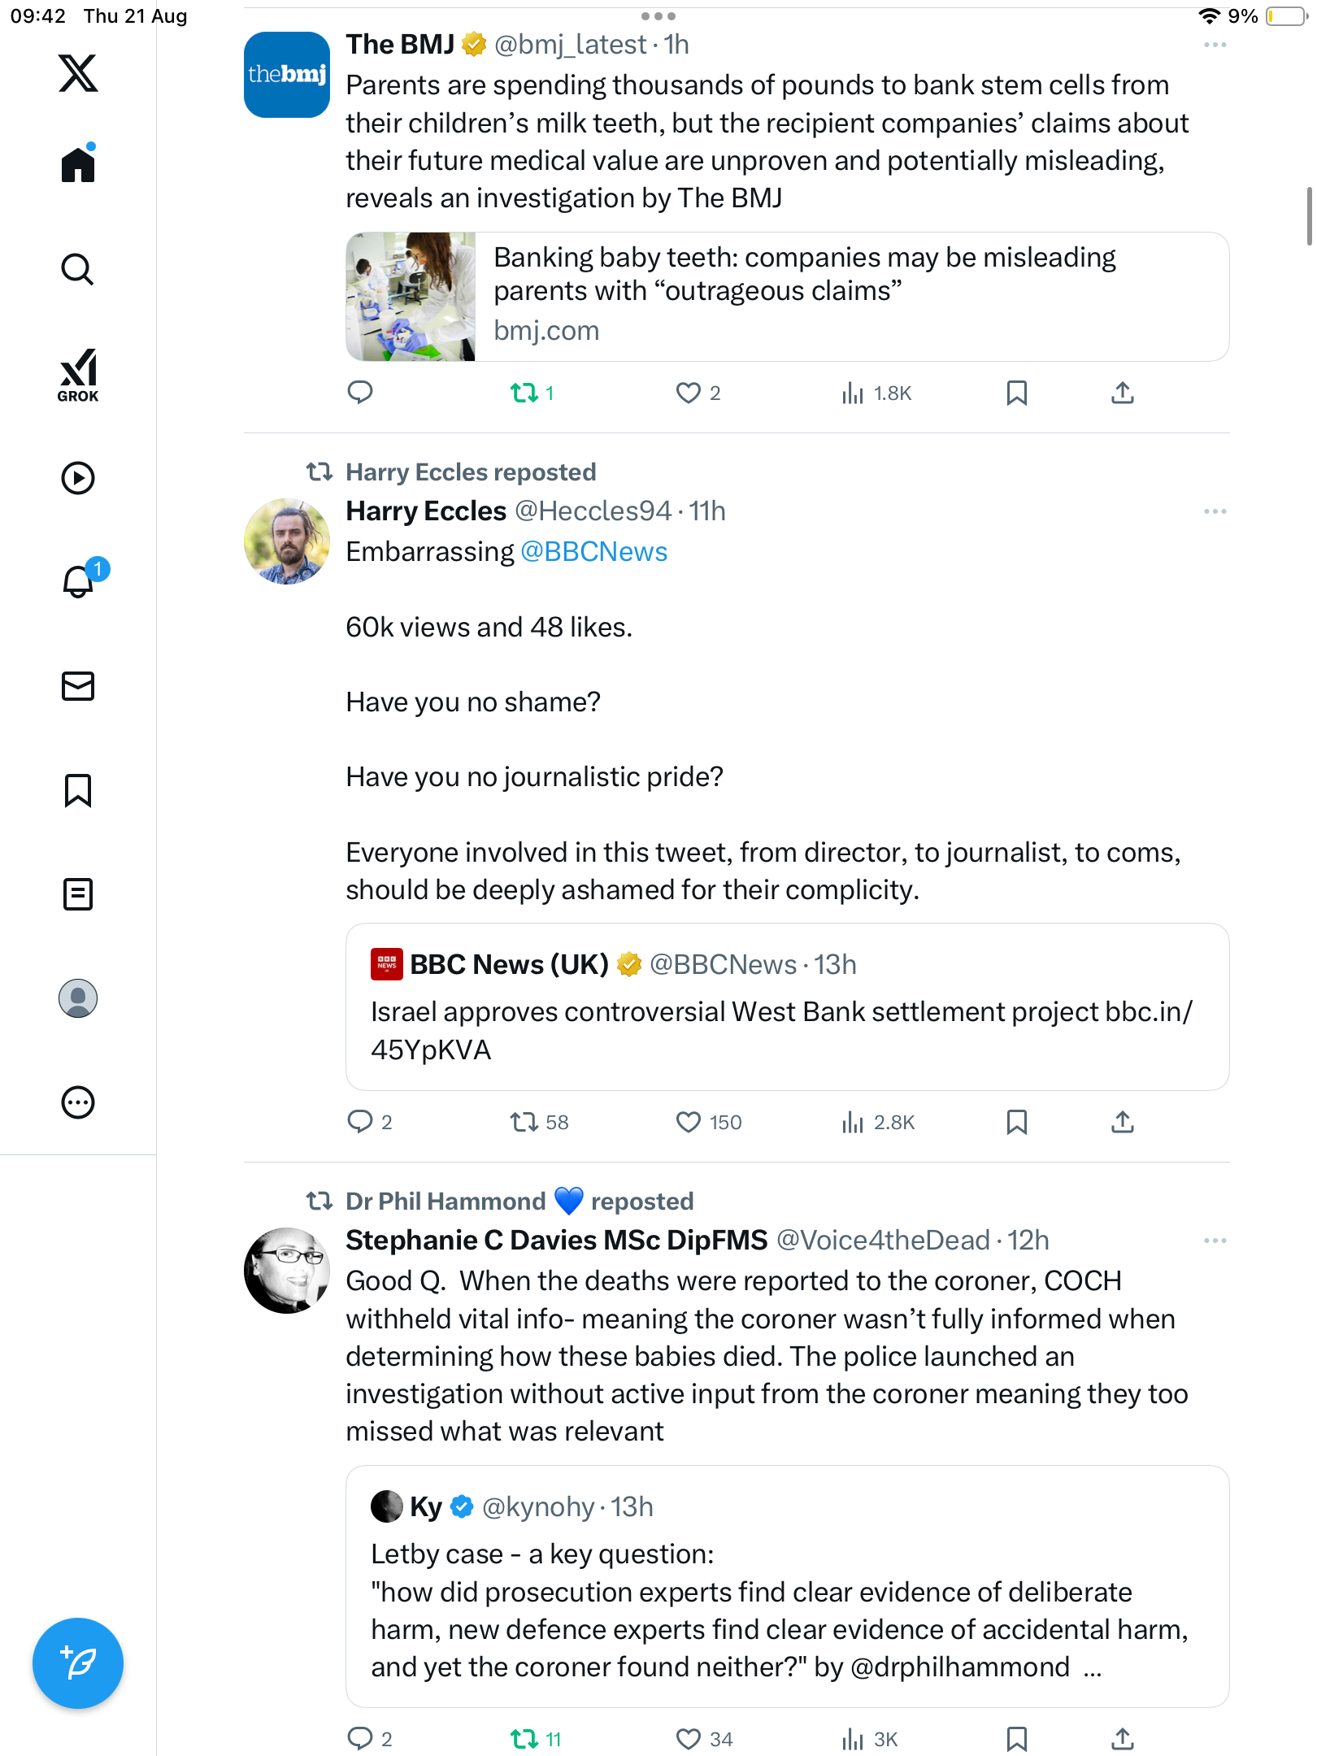Expand the sidebar More menu
1317x1756 pixels.
[x=78, y=1102]
